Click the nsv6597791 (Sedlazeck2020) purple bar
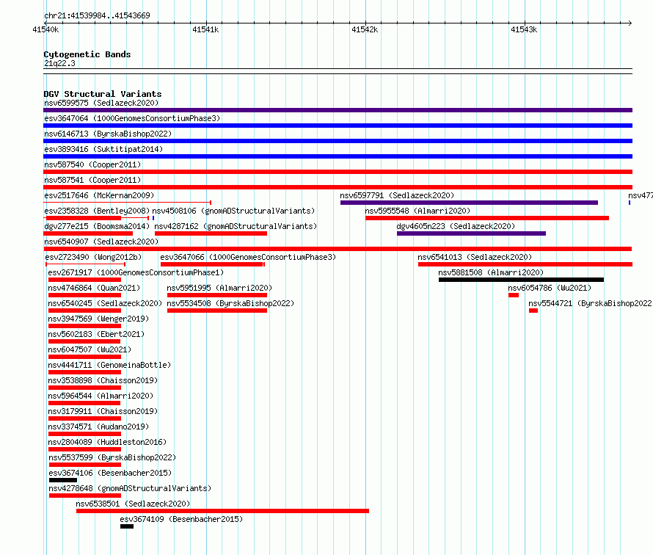Screen dimensions: 653x555 click(x=469, y=203)
